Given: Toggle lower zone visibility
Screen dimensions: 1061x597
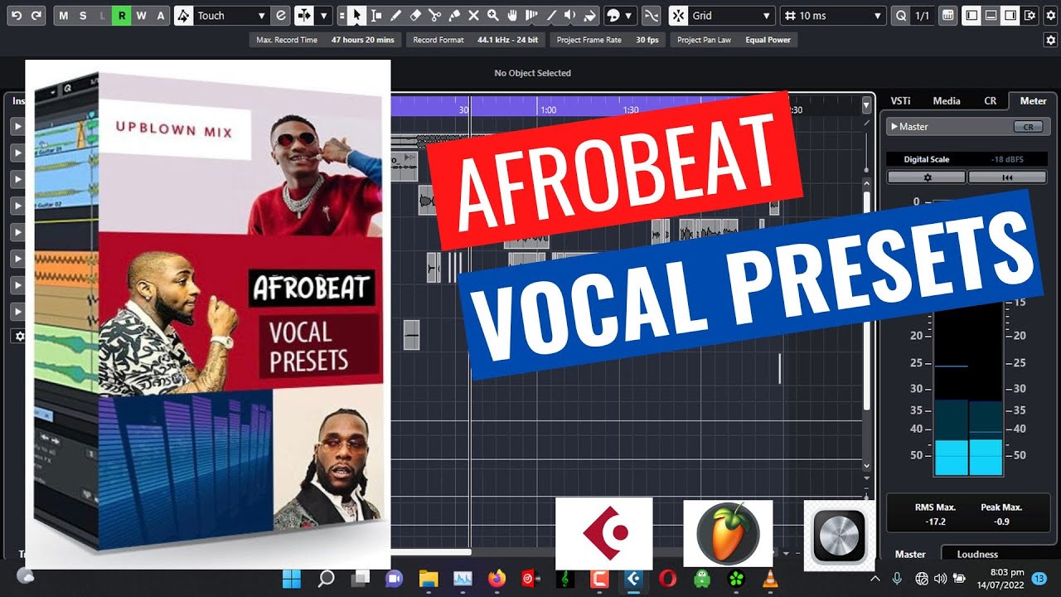Looking at the screenshot, I should pyautogui.click(x=991, y=16).
